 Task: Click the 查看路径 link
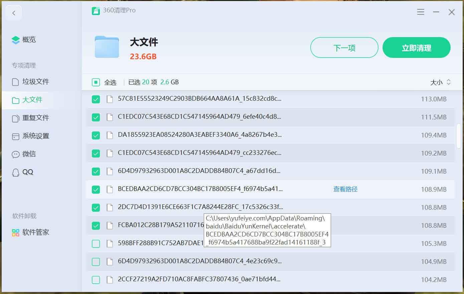coord(345,189)
